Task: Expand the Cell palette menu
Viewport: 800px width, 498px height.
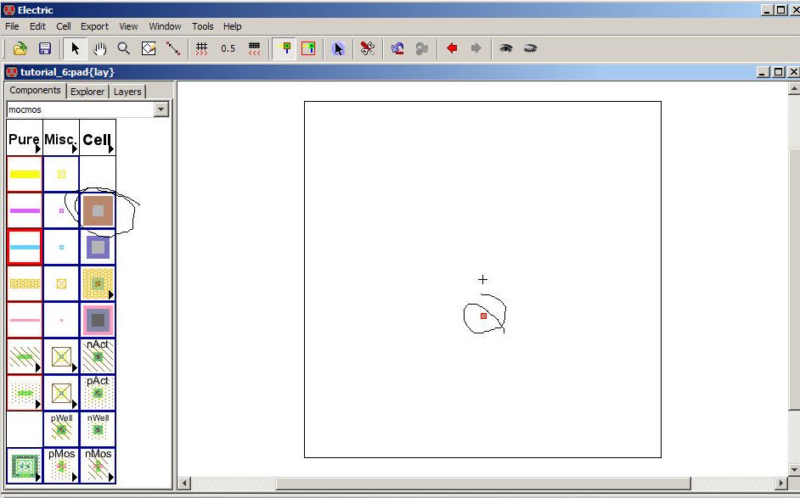Action: pos(98,138)
